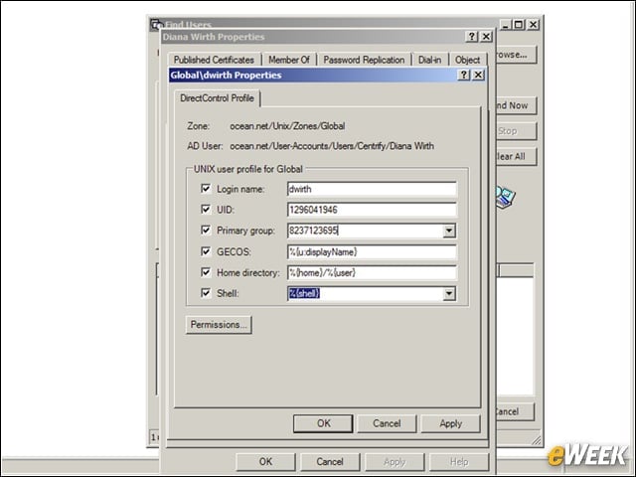Click the Primary group text field

pos(365,231)
